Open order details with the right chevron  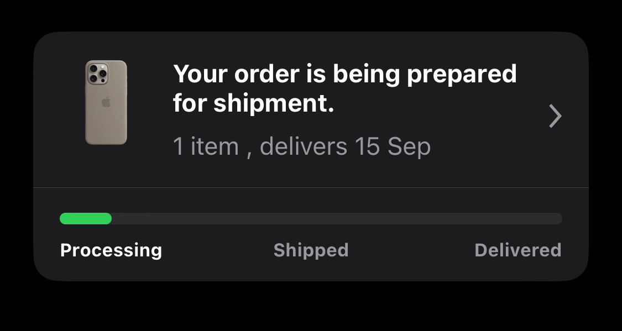tap(555, 115)
